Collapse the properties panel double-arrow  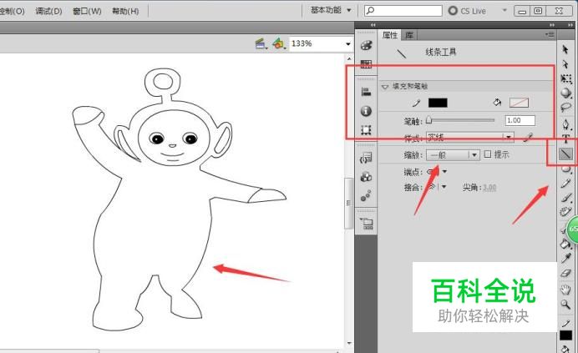[552, 25]
